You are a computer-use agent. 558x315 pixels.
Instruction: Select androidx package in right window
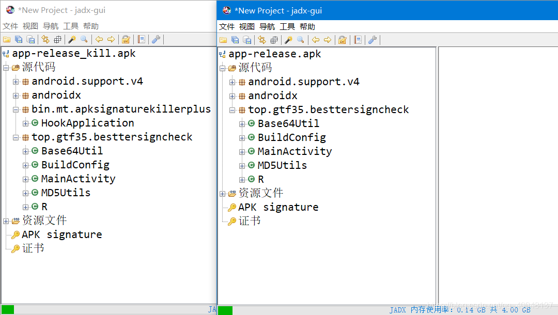[273, 96]
